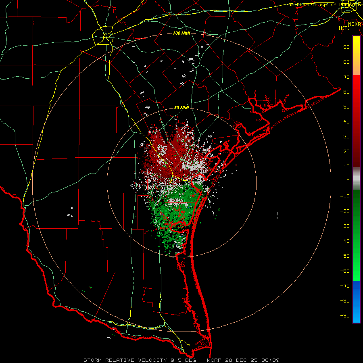363x363 pixels.
Task: Click the 0 legend value
Action: click(x=348, y=181)
